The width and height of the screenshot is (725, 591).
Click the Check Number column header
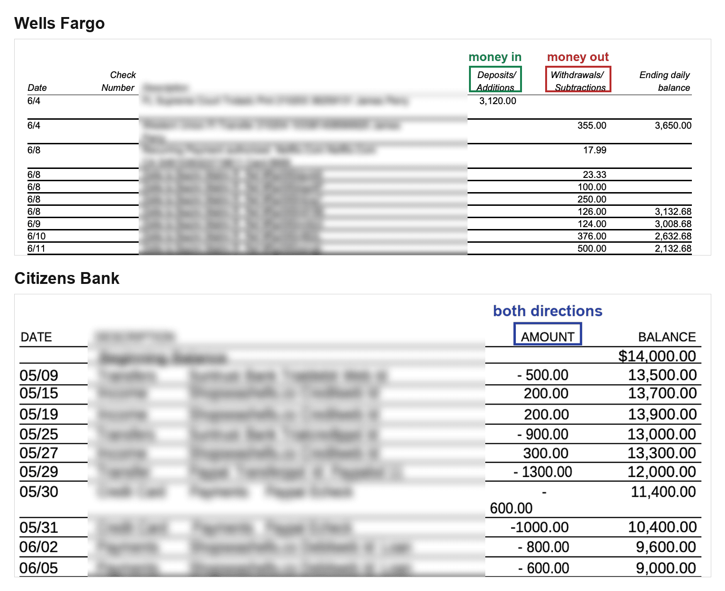tap(118, 81)
